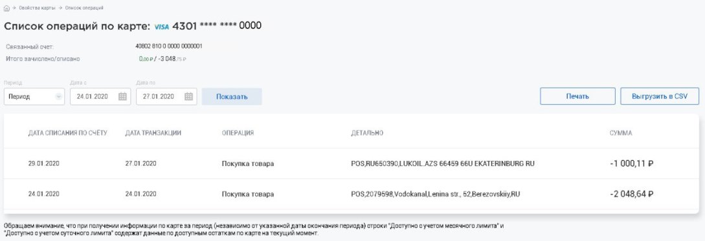Click the -1 000,11 ₽ amount
The width and height of the screenshot is (705, 241).
tap(631, 164)
